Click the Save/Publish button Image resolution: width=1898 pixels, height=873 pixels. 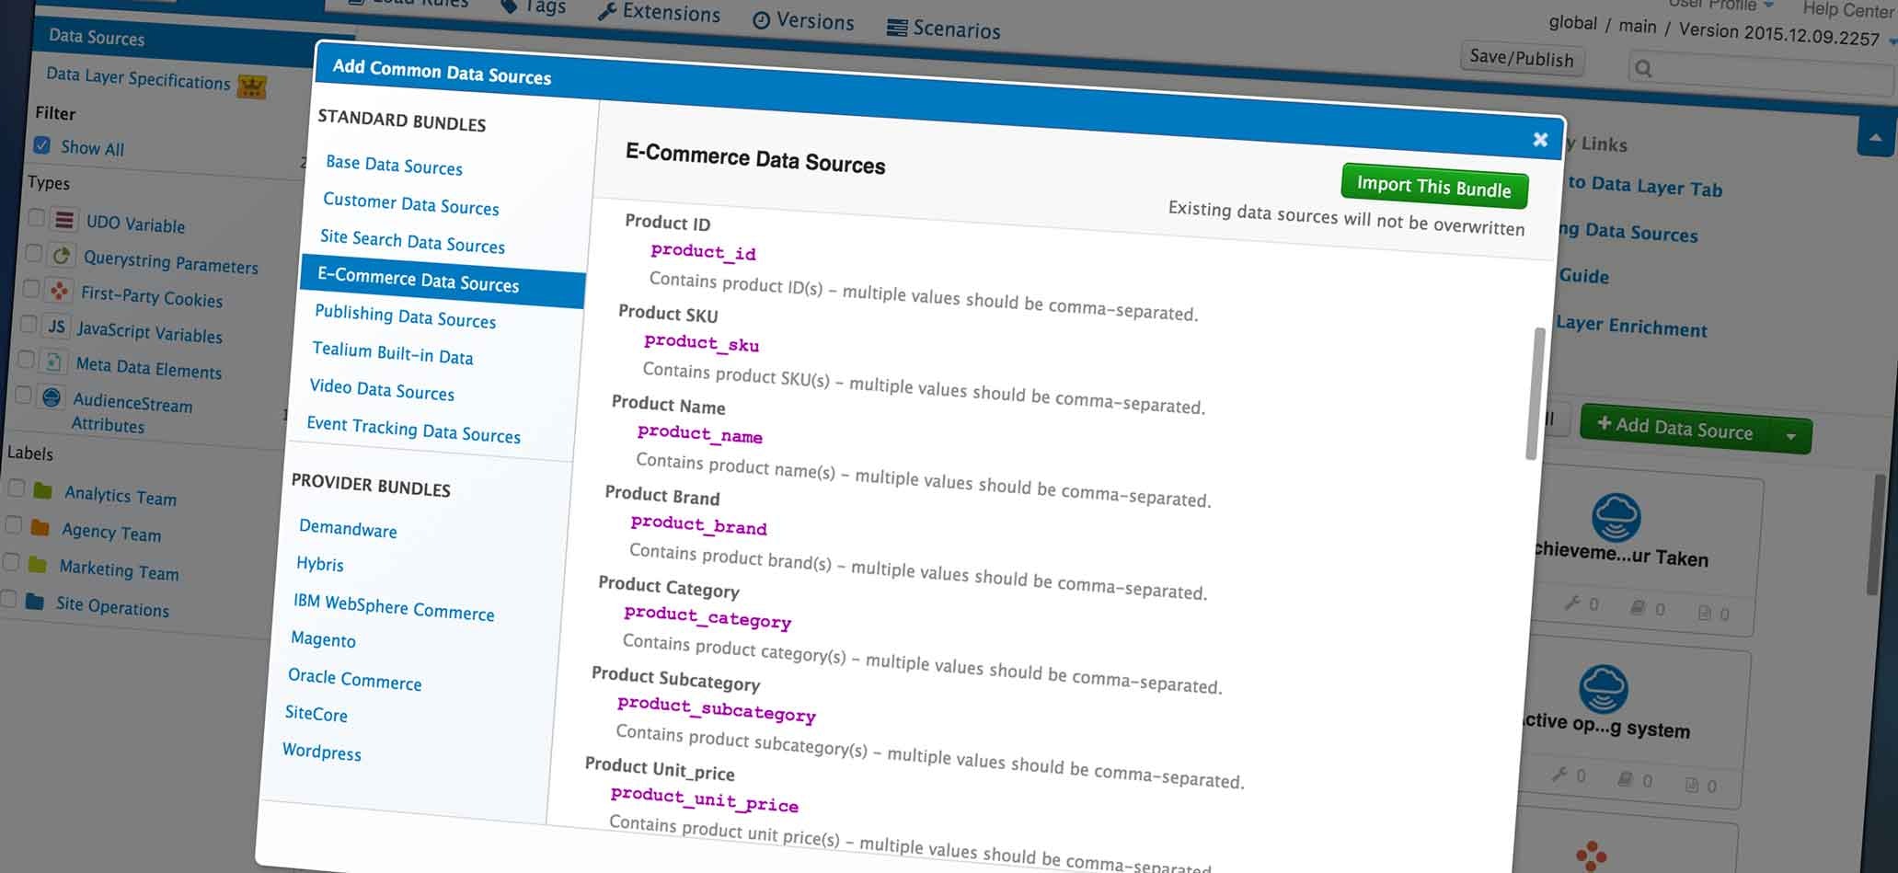1522,59
